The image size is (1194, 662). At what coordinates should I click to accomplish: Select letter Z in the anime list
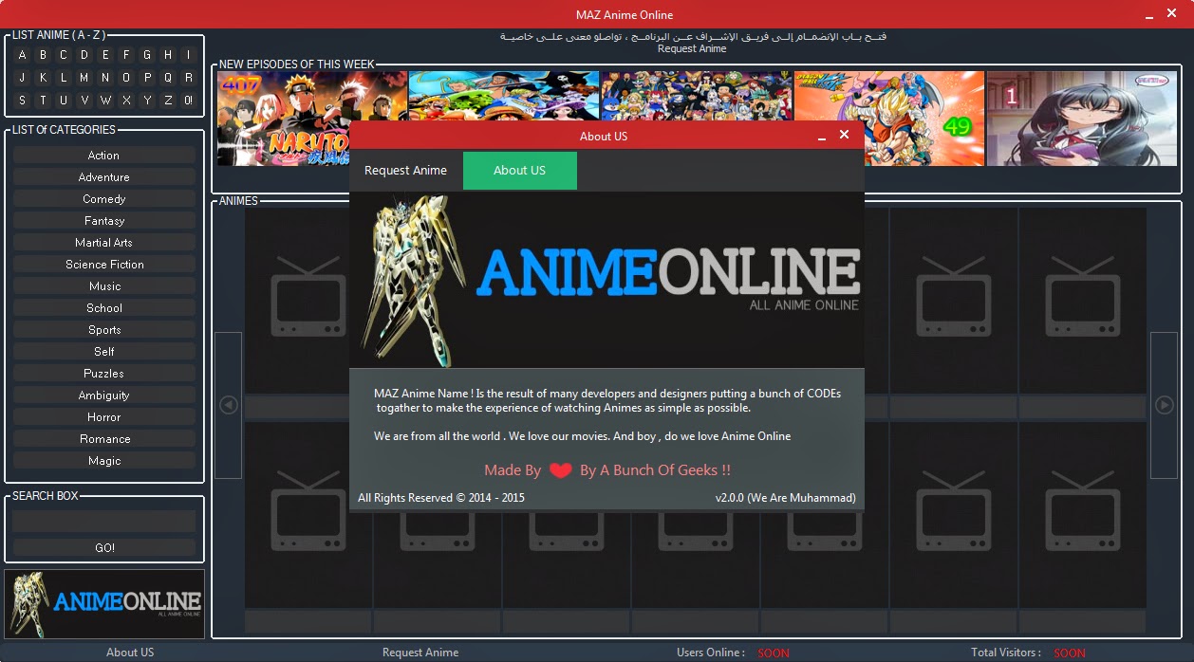[x=167, y=100]
